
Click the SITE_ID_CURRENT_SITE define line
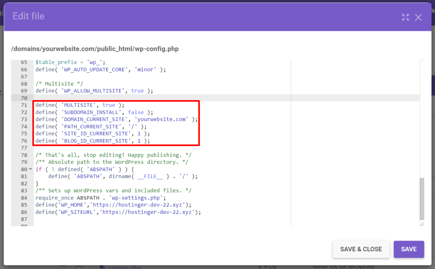(x=92, y=134)
